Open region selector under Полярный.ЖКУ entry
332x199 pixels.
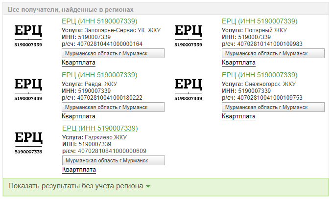click(x=273, y=53)
